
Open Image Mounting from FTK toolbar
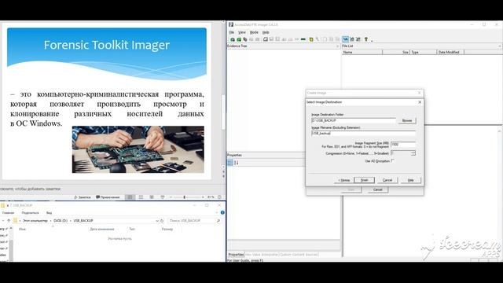click(245, 39)
